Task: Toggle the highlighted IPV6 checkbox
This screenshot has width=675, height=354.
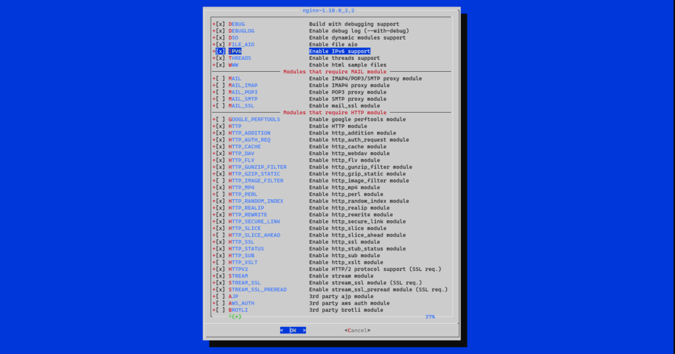Action: point(220,51)
